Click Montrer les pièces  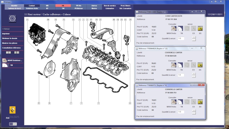10,43
